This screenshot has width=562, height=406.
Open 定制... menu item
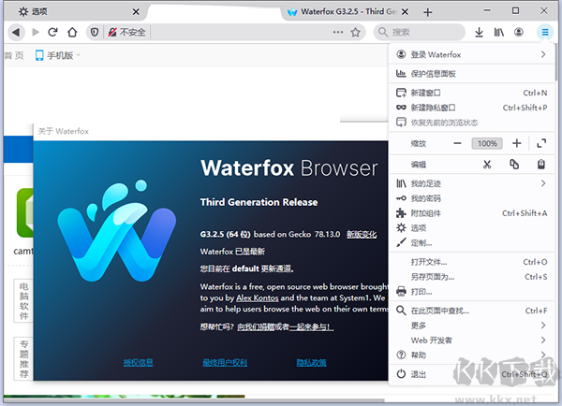pyautogui.click(x=472, y=243)
